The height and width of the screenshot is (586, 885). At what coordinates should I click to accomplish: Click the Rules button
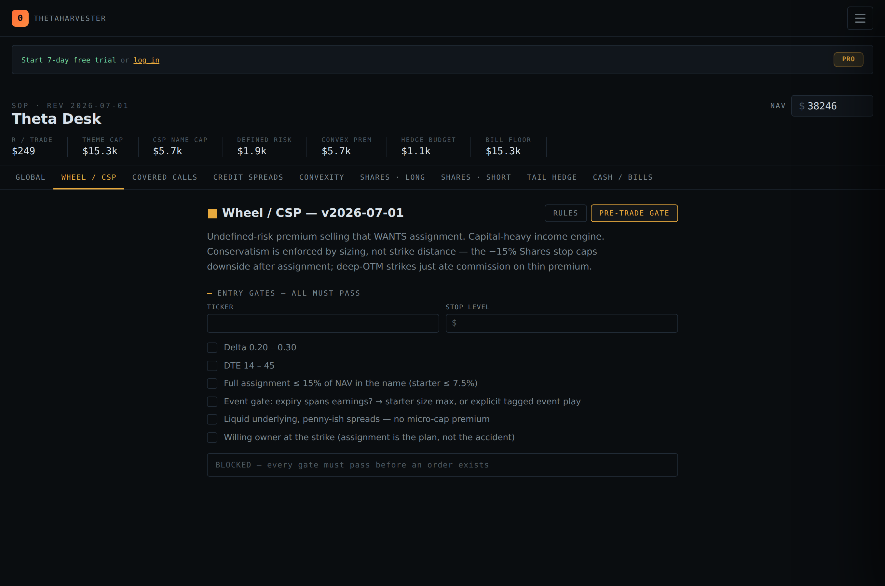tap(565, 213)
